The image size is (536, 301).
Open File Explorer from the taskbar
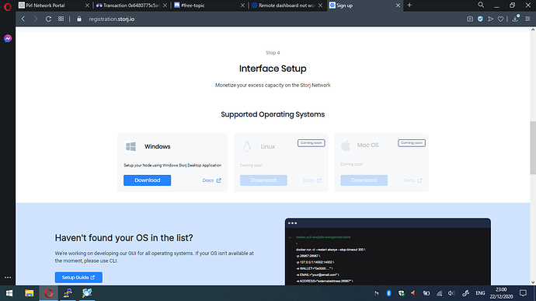[29, 293]
